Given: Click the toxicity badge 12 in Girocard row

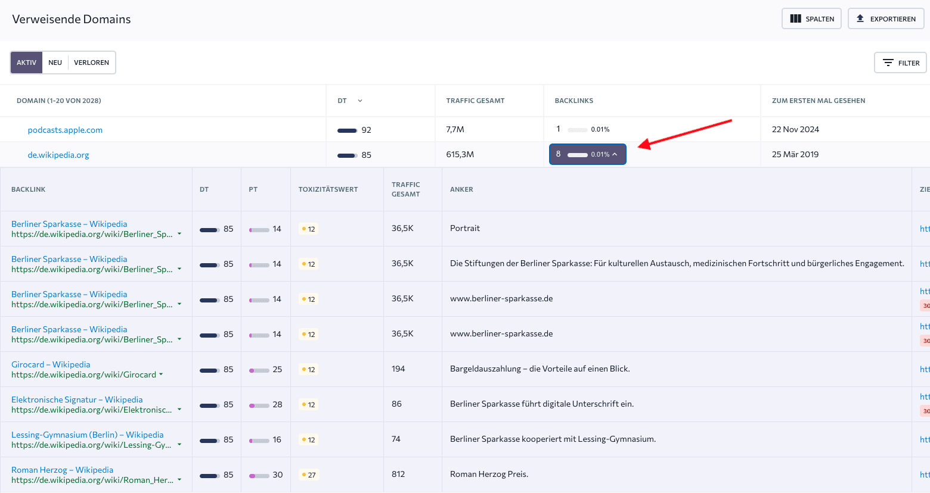Looking at the screenshot, I should tap(309, 369).
